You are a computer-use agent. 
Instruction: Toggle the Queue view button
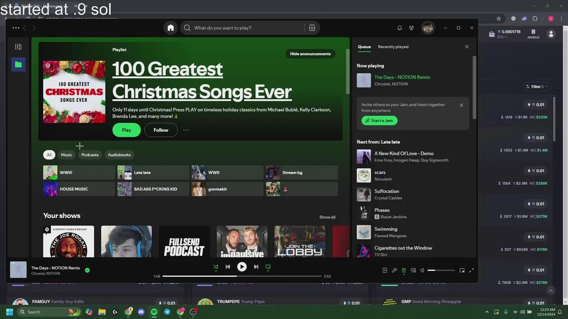tap(404, 270)
